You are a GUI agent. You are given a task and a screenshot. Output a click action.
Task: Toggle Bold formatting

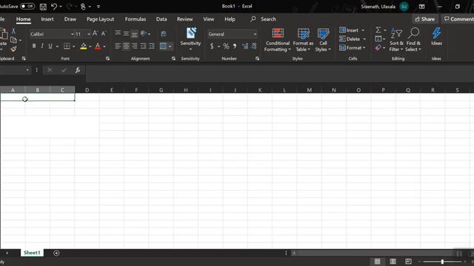coord(34,46)
